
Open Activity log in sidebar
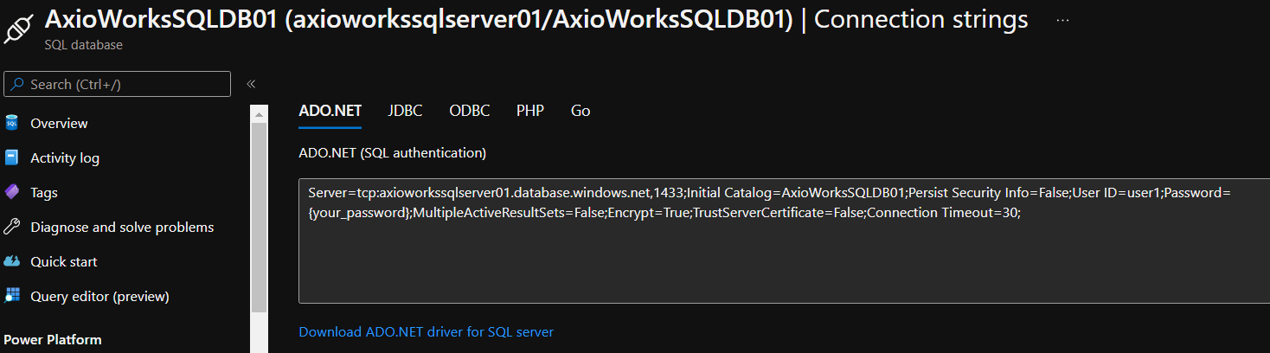pos(65,157)
